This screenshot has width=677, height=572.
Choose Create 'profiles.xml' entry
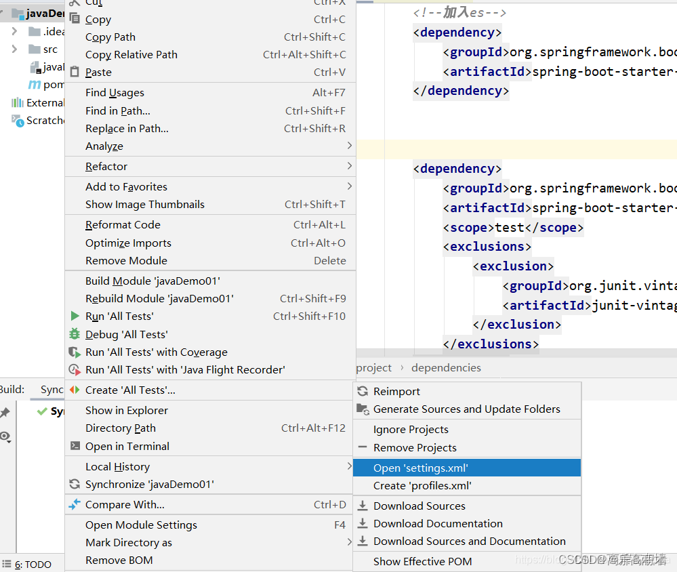pyautogui.click(x=467, y=486)
